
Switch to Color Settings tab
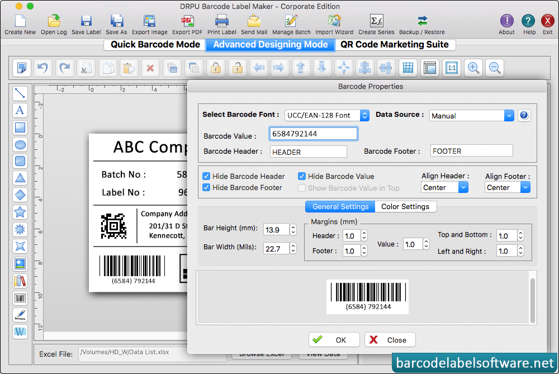[405, 206]
